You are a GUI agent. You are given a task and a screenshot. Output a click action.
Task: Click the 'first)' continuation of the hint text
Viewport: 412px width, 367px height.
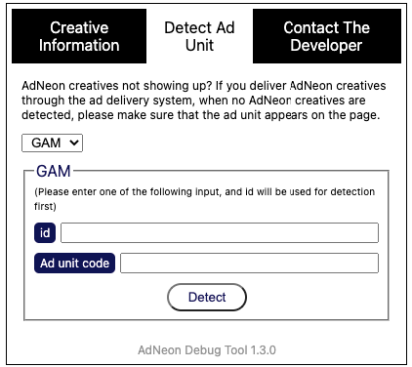(x=45, y=206)
